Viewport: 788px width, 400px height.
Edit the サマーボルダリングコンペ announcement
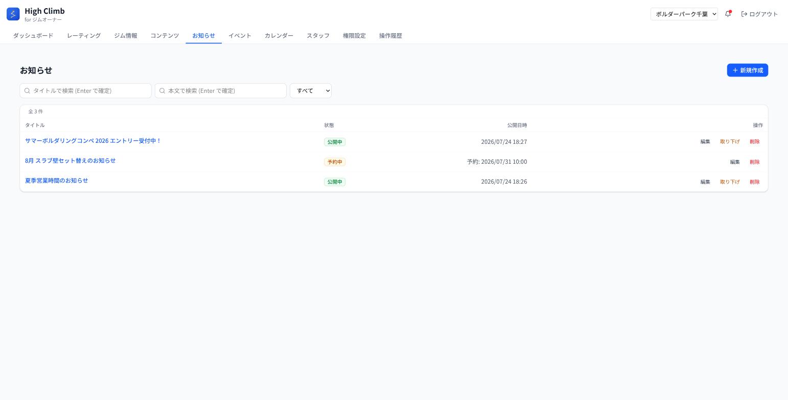point(705,142)
